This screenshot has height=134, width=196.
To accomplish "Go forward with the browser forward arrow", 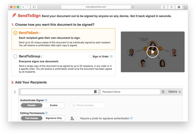I will click(28, 7).
